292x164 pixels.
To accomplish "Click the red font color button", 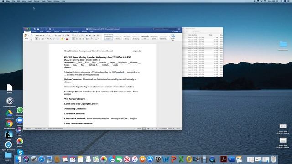I will 67,39.
